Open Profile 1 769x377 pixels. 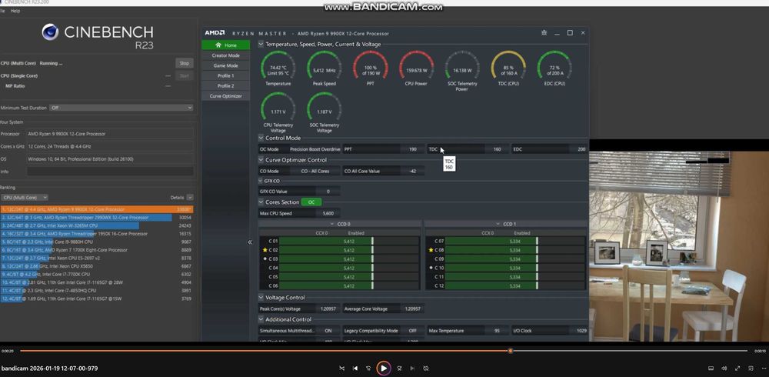click(x=225, y=75)
